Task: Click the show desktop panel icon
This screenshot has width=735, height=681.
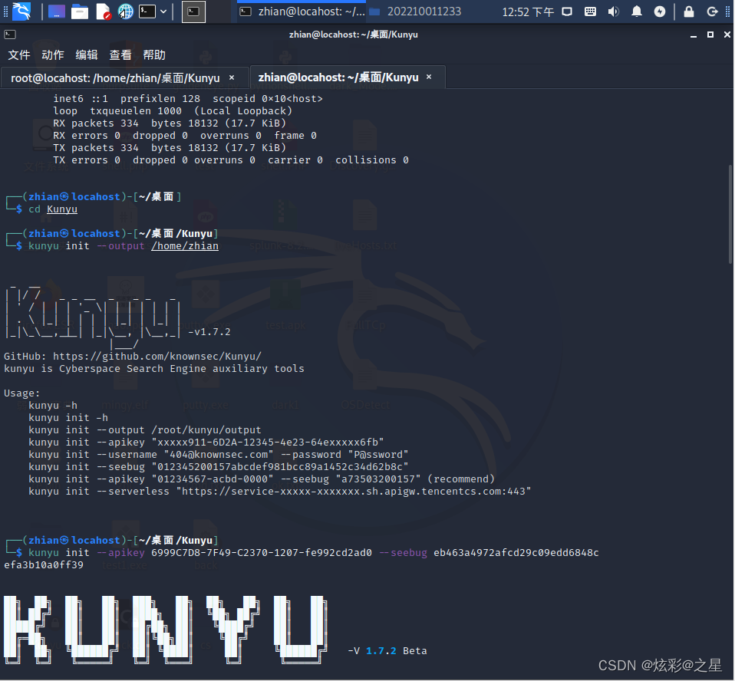Action: [x=57, y=12]
